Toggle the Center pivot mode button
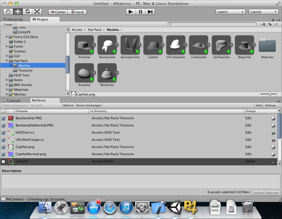The height and width of the screenshot is (219, 282). [x=58, y=12]
